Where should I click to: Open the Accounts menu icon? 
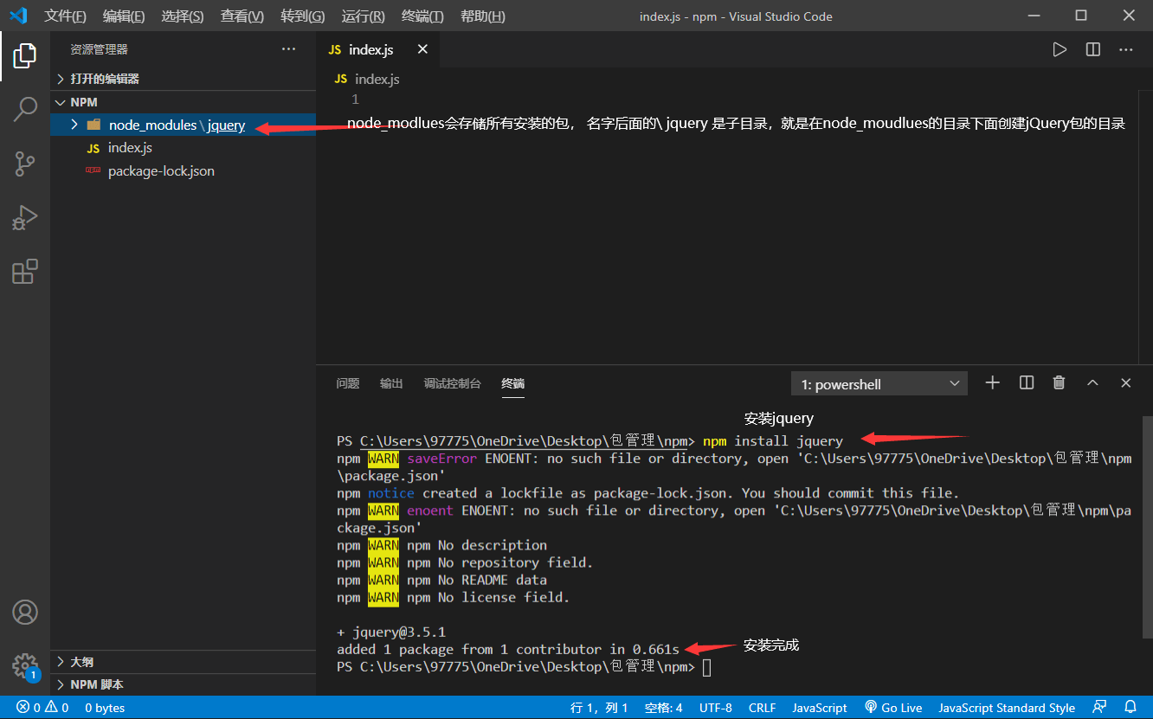(24, 613)
